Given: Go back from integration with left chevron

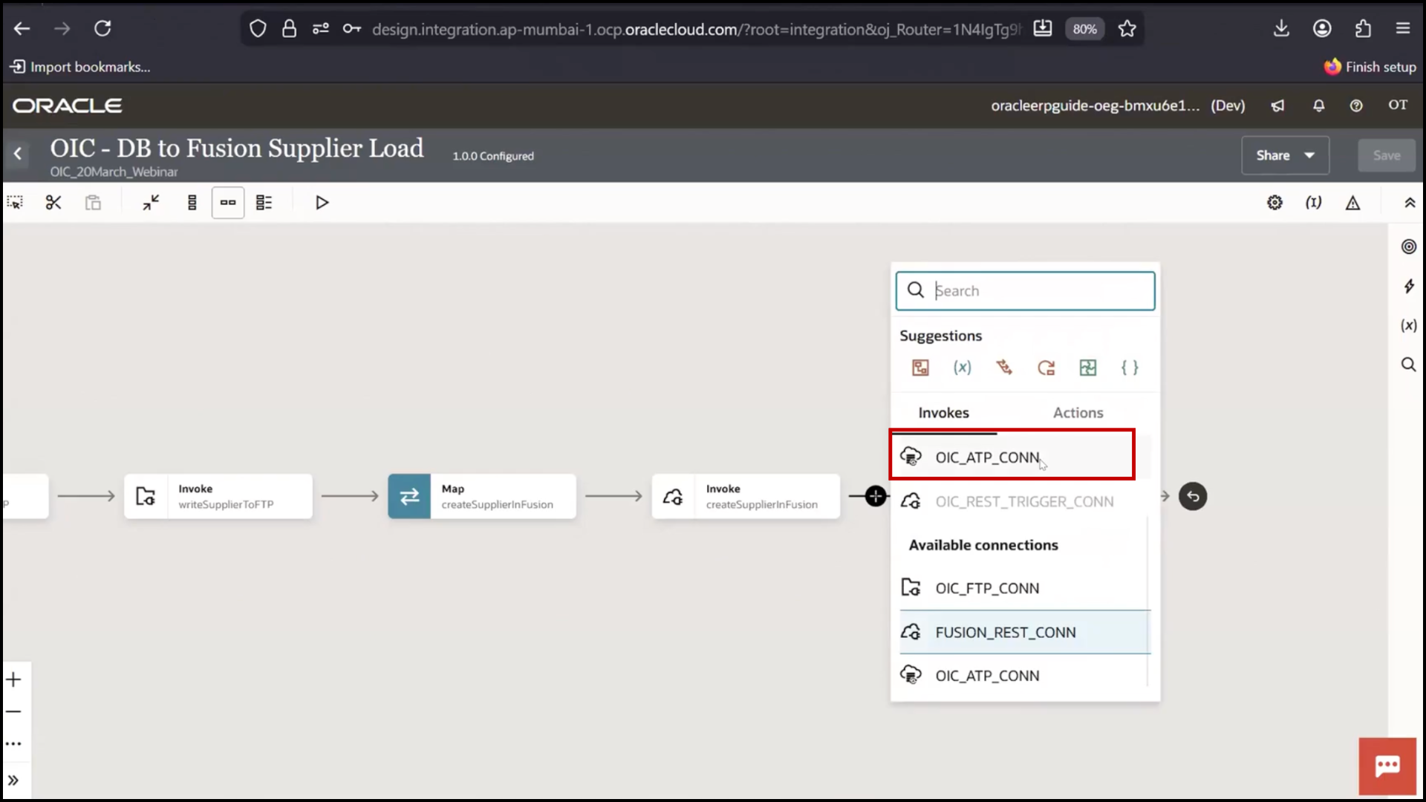Looking at the screenshot, I should 18,154.
